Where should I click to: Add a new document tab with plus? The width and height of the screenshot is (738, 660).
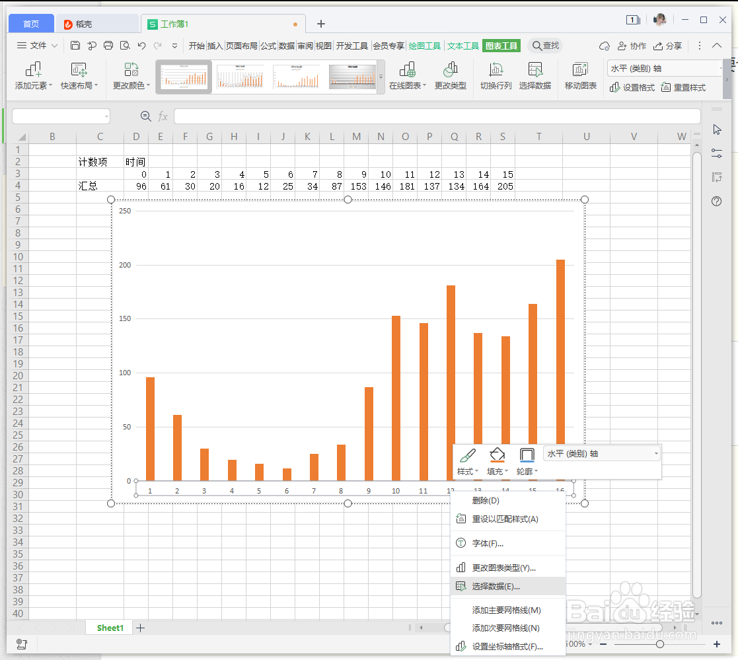321,24
